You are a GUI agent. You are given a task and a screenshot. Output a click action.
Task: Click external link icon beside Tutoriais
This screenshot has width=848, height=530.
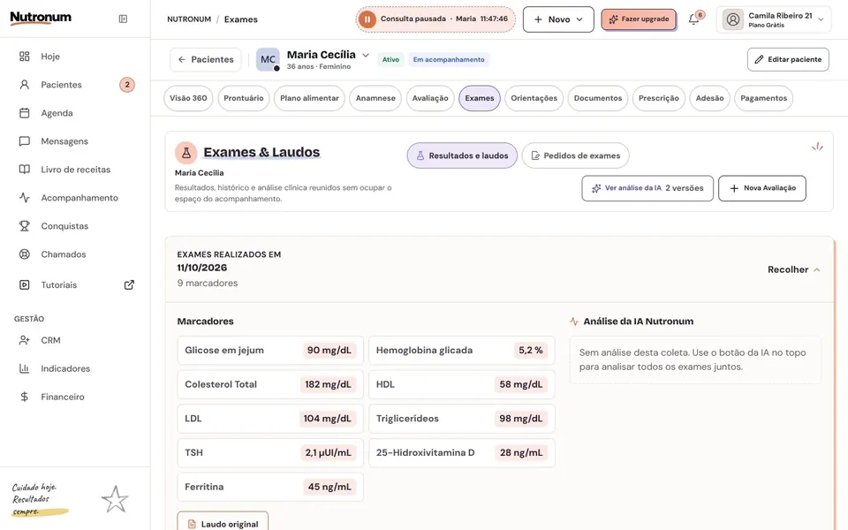tap(129, 285)
